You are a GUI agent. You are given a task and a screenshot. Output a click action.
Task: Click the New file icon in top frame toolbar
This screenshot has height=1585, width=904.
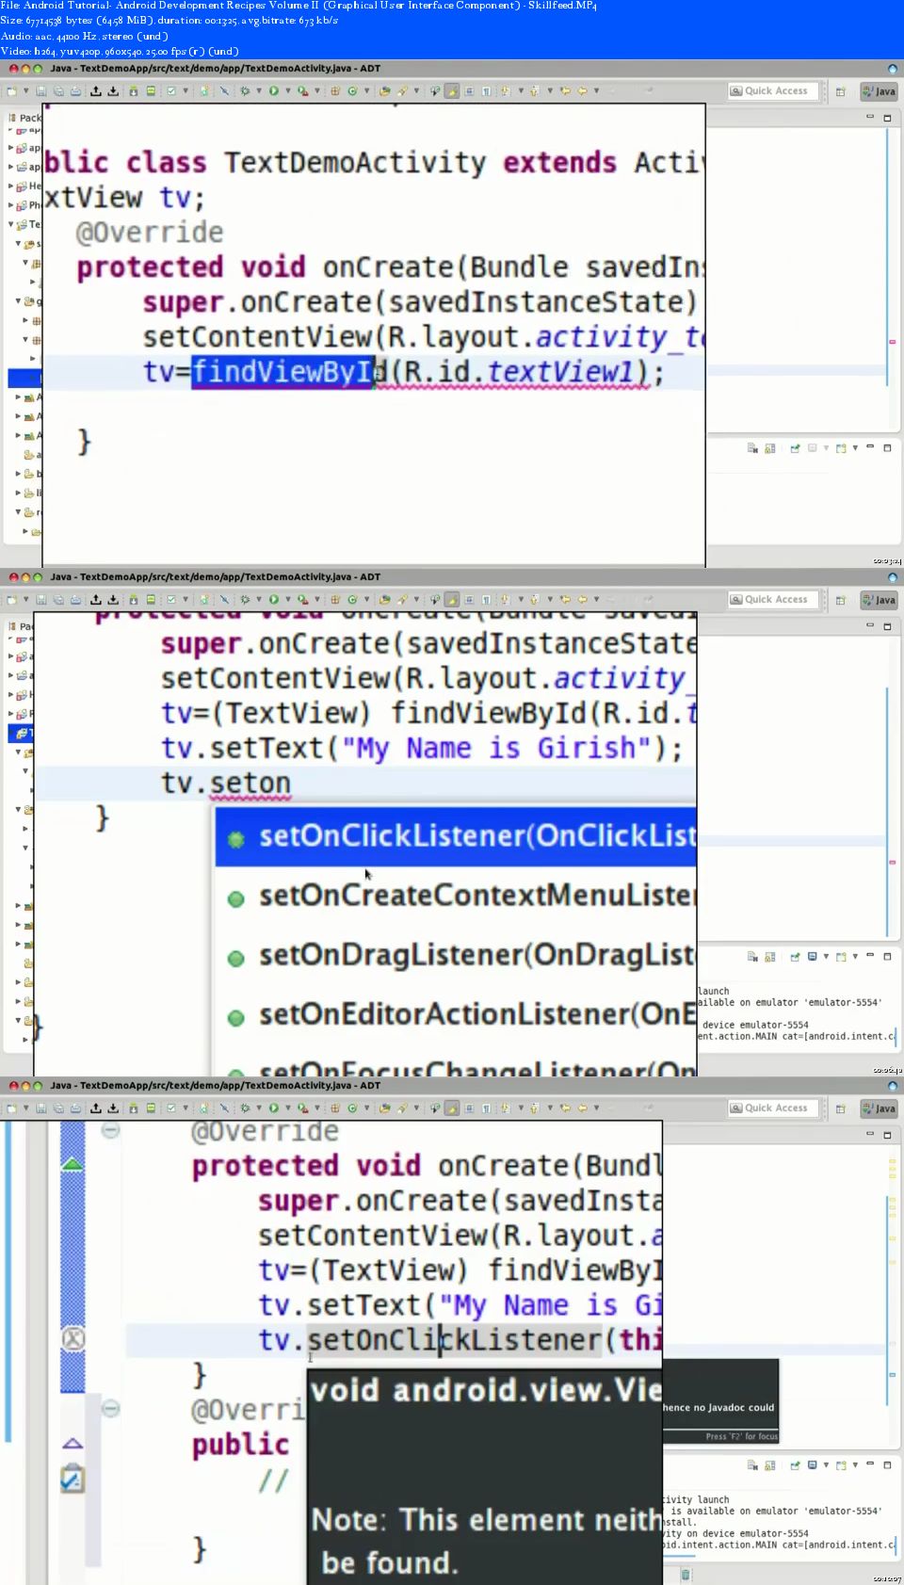coord(12,91)
